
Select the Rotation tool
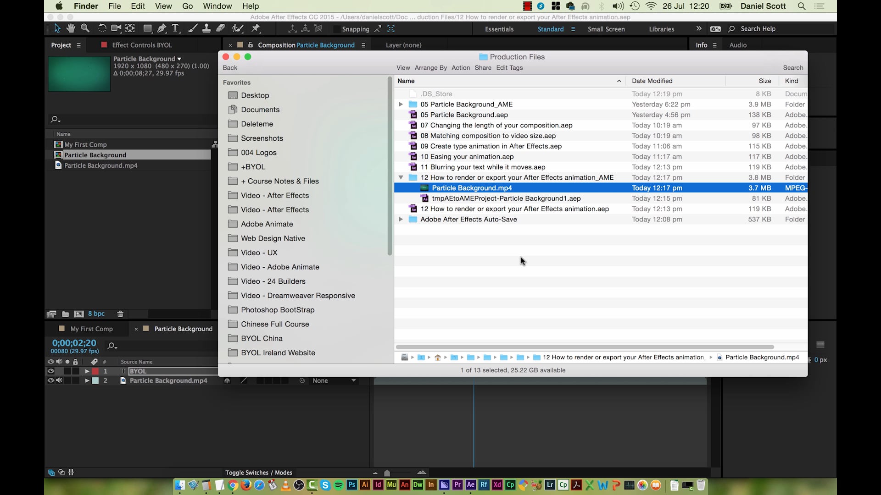[x=102, y=28]
